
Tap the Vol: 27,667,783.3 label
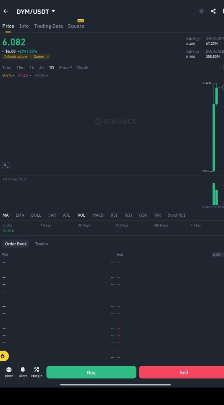(x=14, y=179)
